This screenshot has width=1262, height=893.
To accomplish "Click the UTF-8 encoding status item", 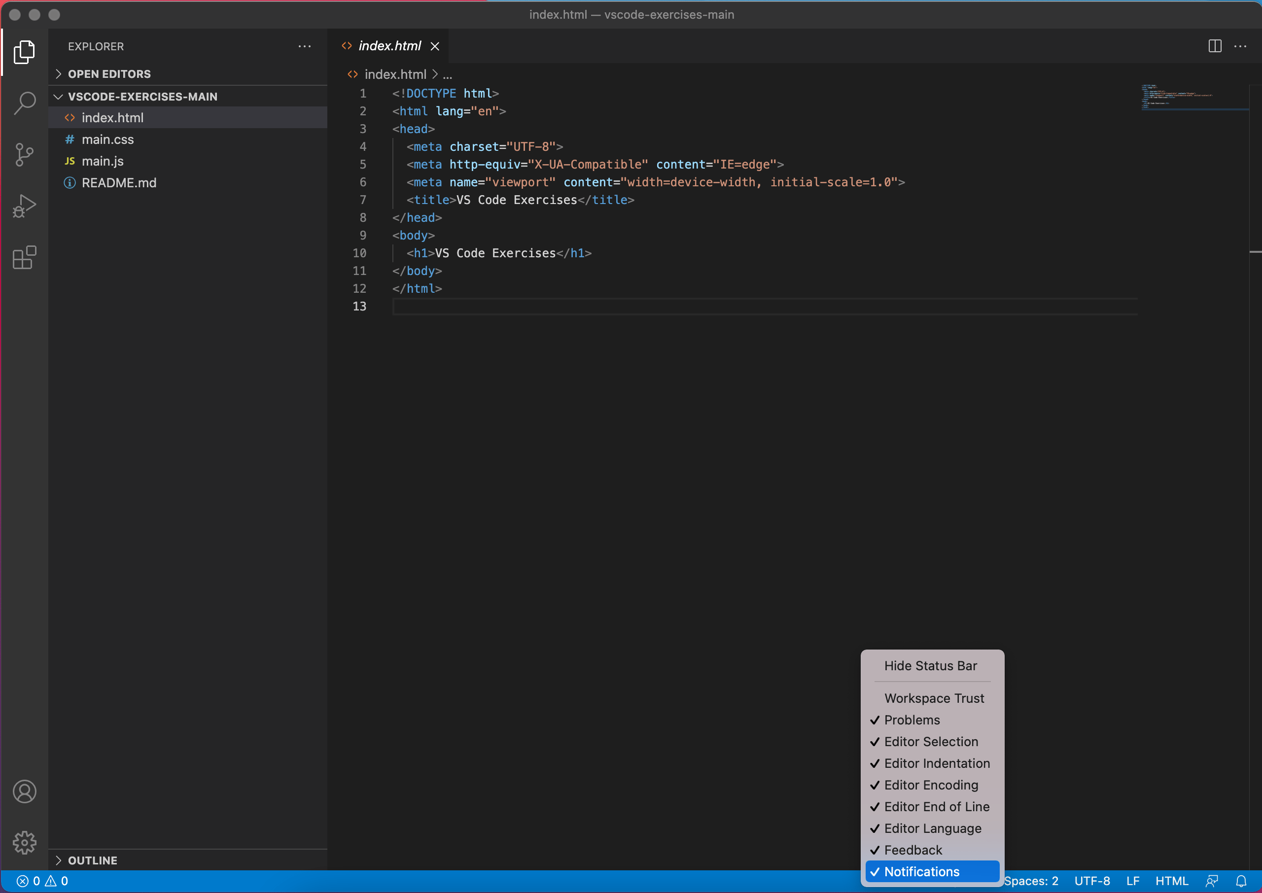I will (1091, 881).
